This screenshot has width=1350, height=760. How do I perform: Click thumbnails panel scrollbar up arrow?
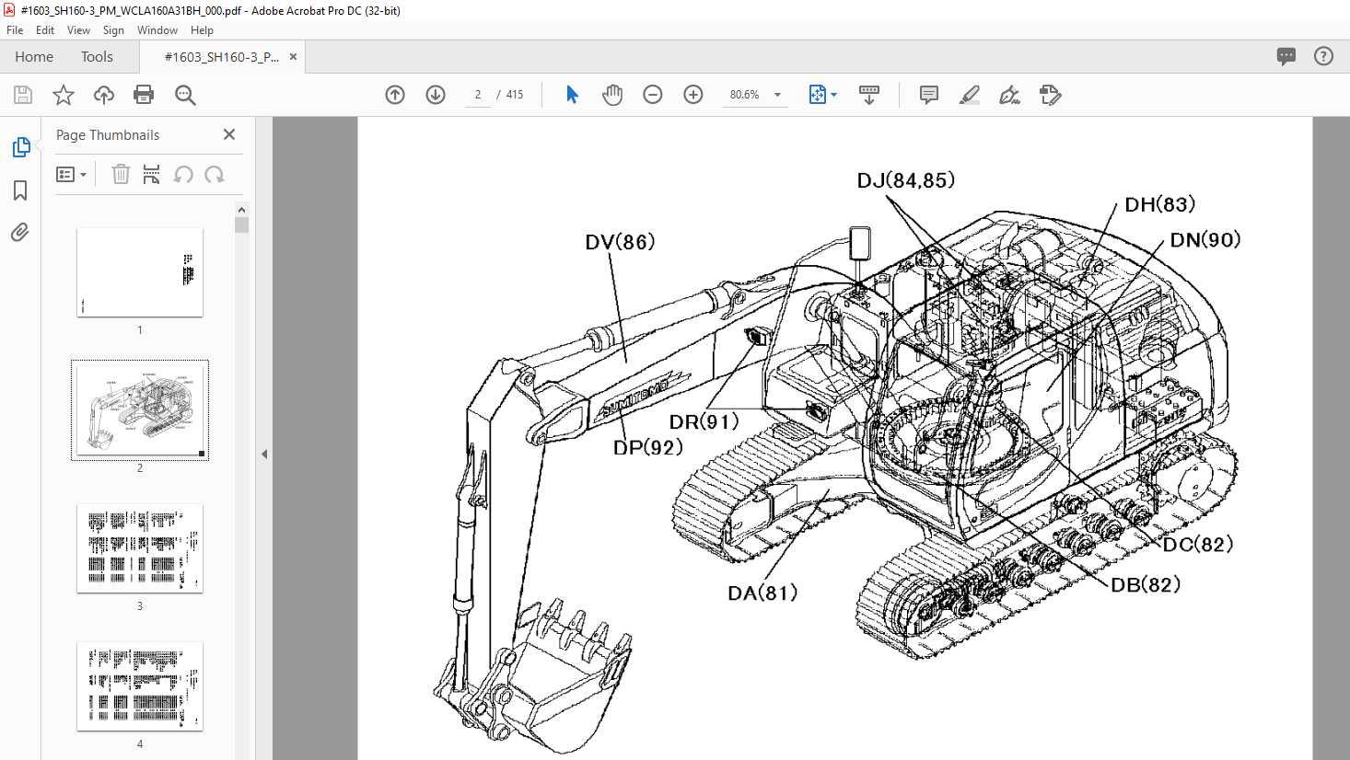[241, 210]
